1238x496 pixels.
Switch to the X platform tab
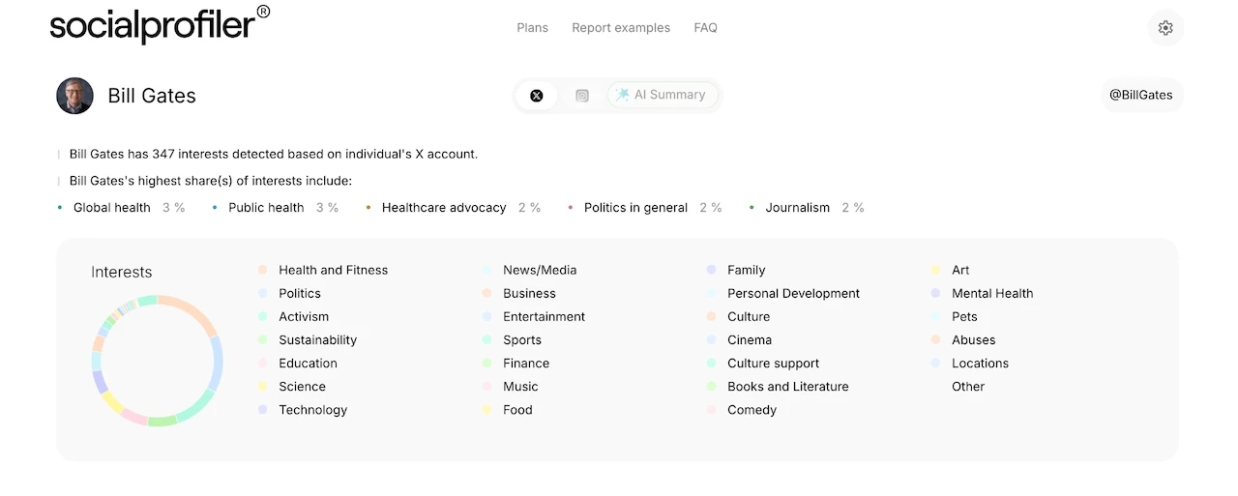tap(537, 96)
